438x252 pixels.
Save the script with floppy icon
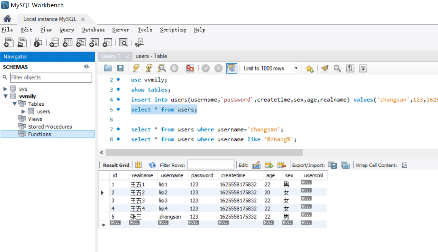[120, 68]
